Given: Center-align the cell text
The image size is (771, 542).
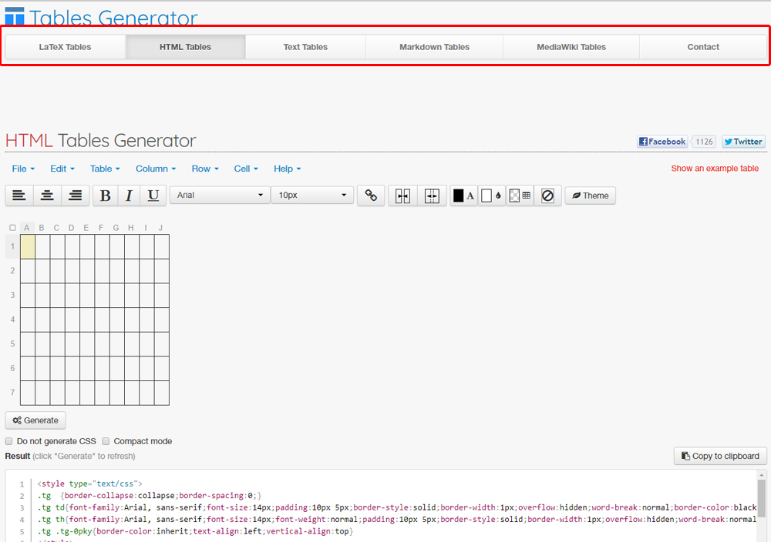Looking at the screenshot, I should point(47,196).
